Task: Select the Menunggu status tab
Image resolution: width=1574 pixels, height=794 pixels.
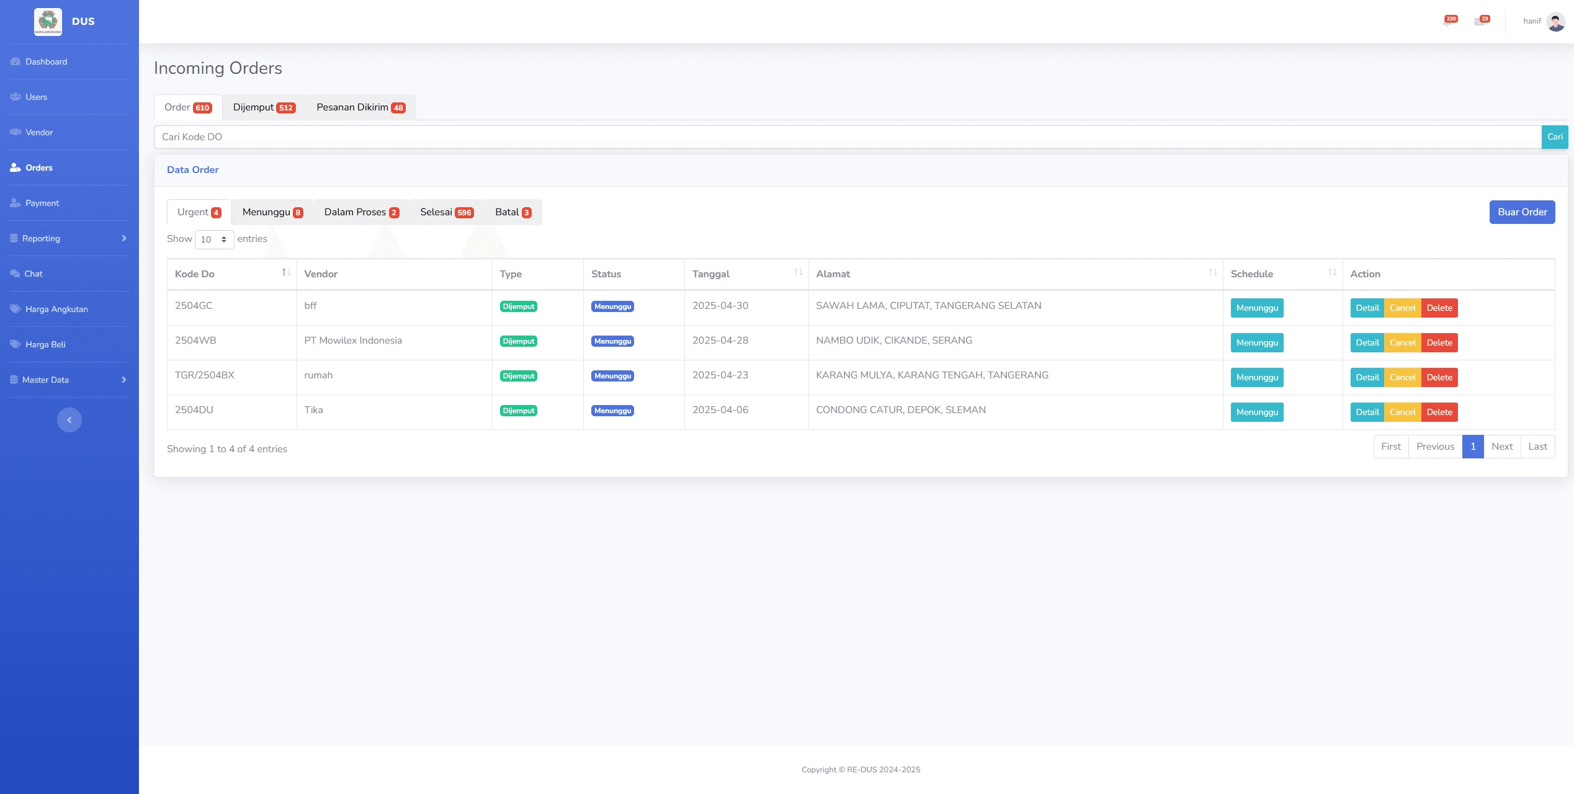Action: (x=272, y=212)
